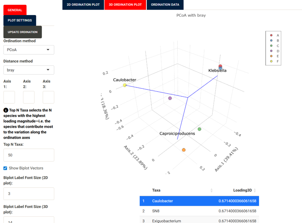This screenshot has height=223, width=302.
Task: Switch to the 2D Ordination Plot tab
Action: [83, 5]
